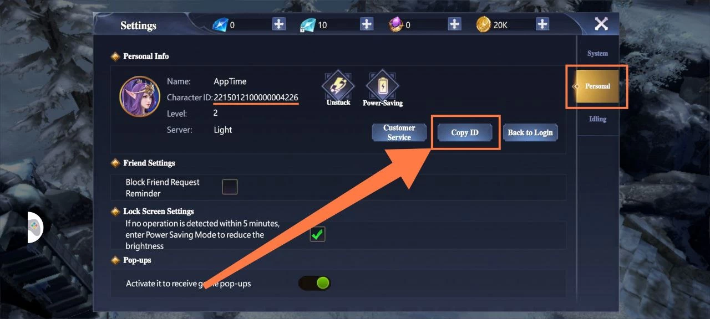Viewport: 710px width, 319px height.
Task: Tap the blue diamond currency icon
Action: 220,24
